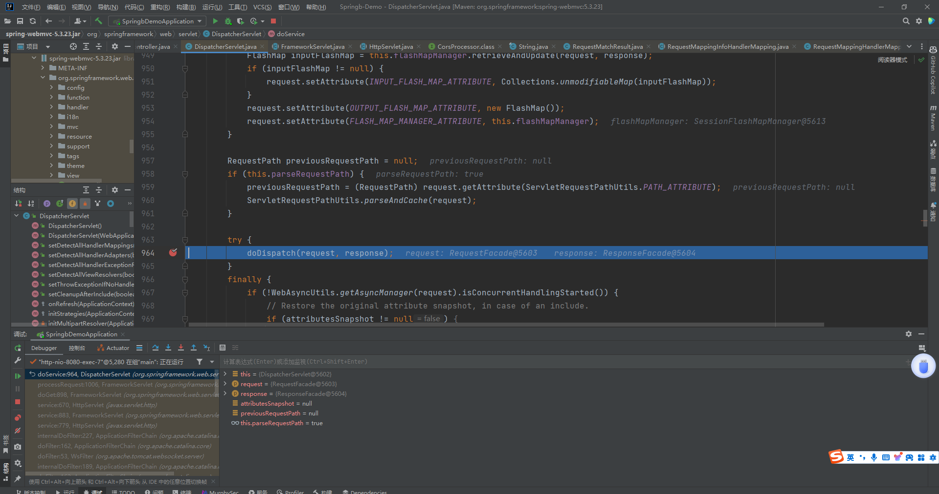Image resolution: width=939 pixels, height=494 pixels.
Task: Open the VCS(S) menu
Action: tap(262, 7)
